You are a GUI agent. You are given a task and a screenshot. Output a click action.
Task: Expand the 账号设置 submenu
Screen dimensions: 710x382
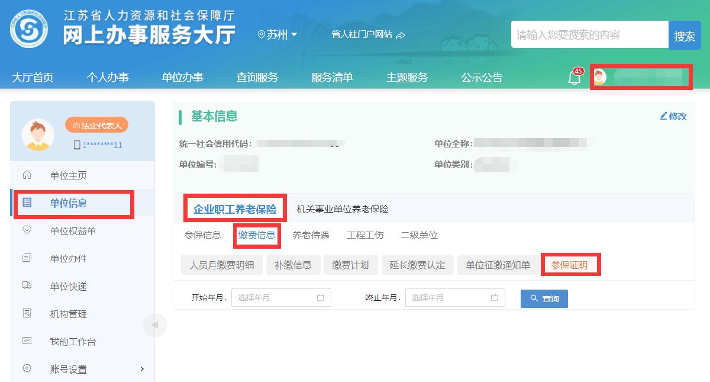click(142, 369)
